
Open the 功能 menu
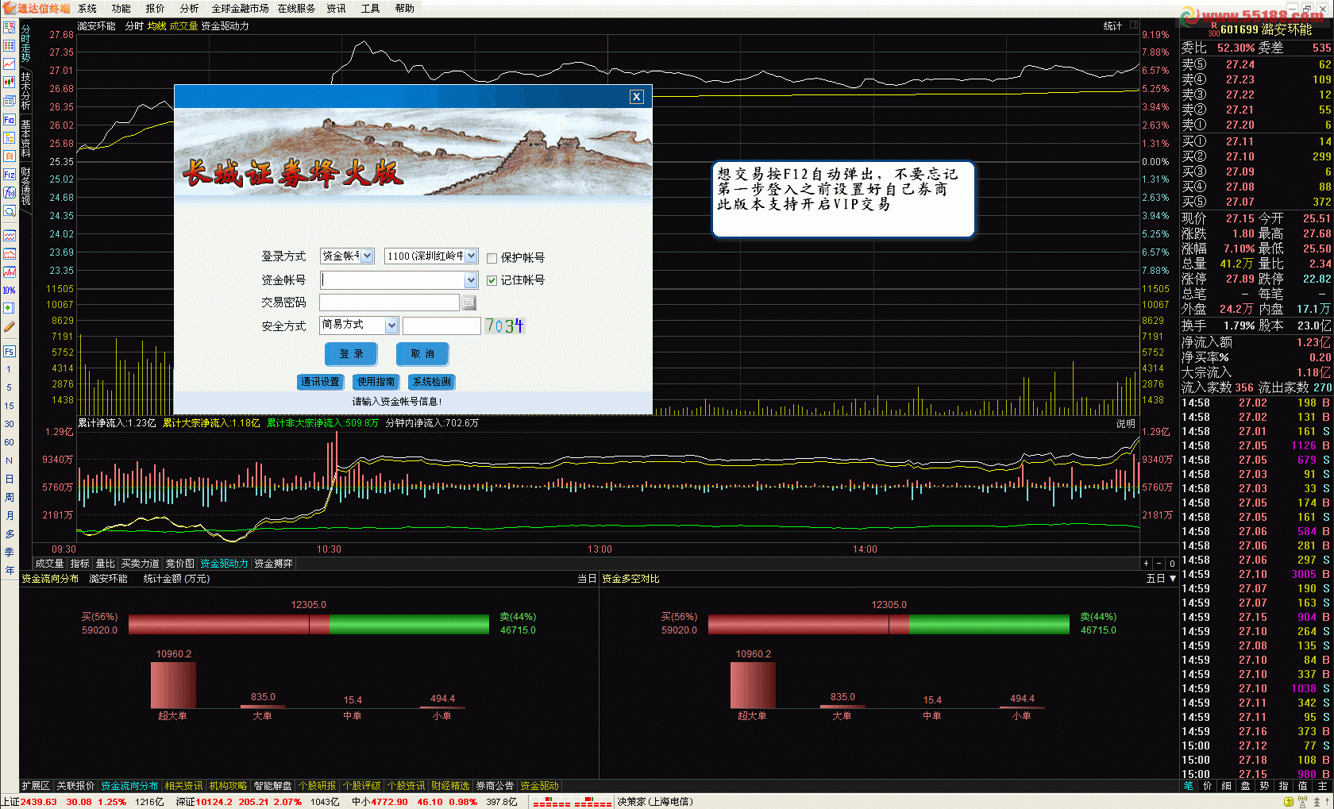coord(121,9)
